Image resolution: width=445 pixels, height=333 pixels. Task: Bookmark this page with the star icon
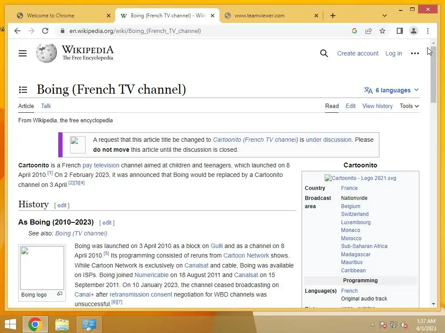[x=382, y=31]
